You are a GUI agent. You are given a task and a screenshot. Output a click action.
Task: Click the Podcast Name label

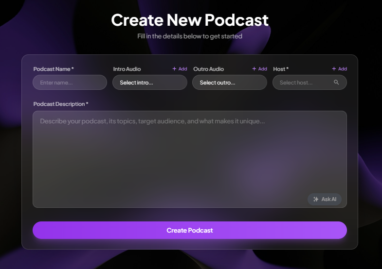pyautogui.click(x=54, y=69)
